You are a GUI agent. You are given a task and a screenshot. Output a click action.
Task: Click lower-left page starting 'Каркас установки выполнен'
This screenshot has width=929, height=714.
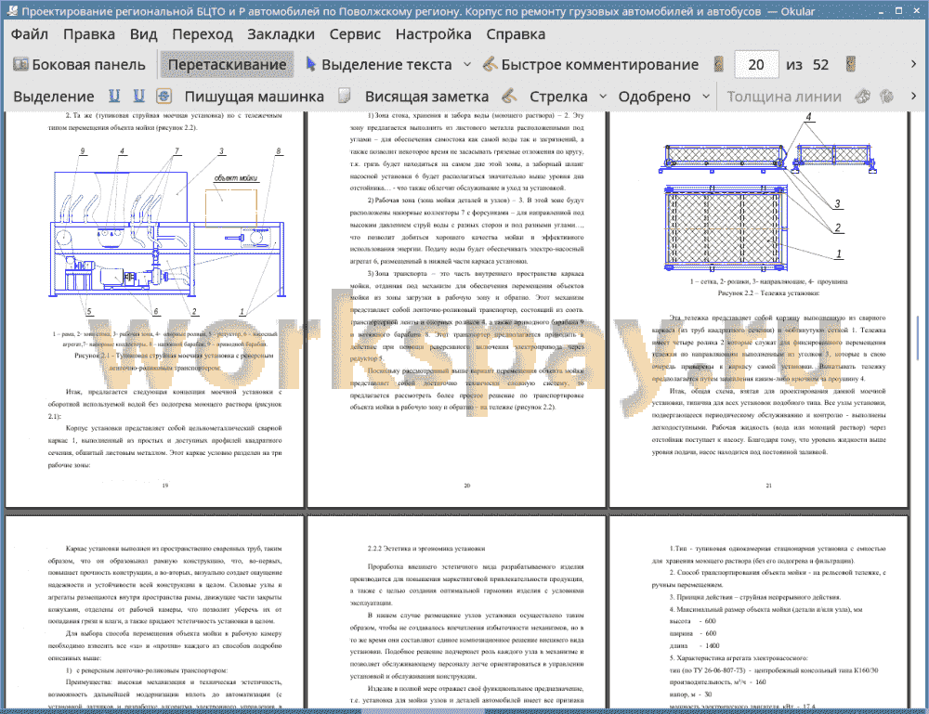click(154, 612)
